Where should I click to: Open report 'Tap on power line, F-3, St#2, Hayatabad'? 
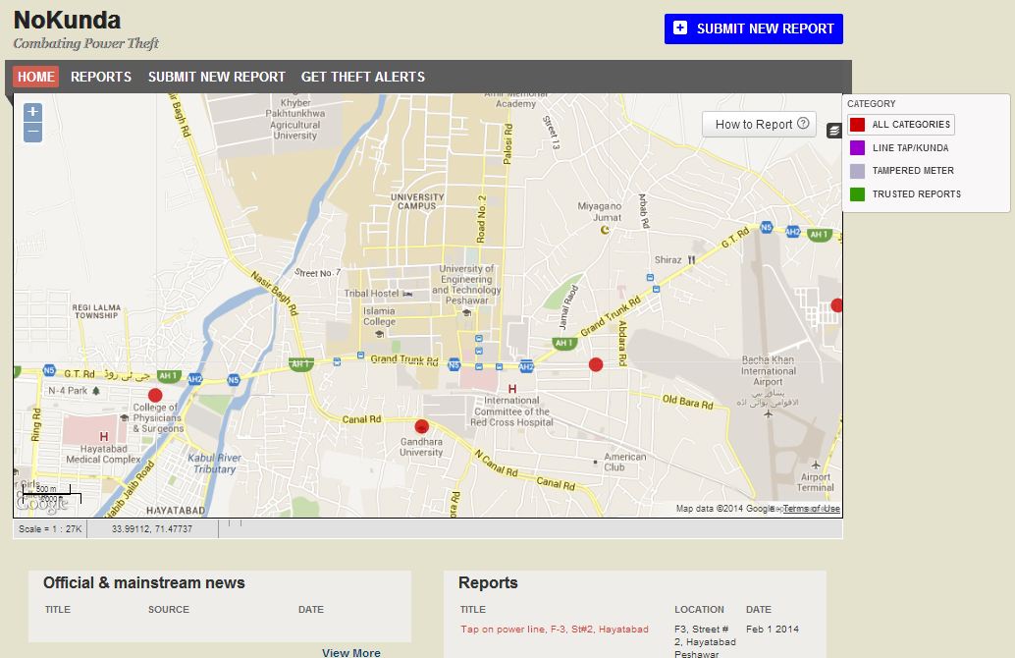(554, 629)
